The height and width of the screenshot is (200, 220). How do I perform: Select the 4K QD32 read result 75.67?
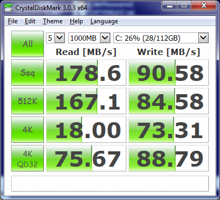(x=86, y=158)
